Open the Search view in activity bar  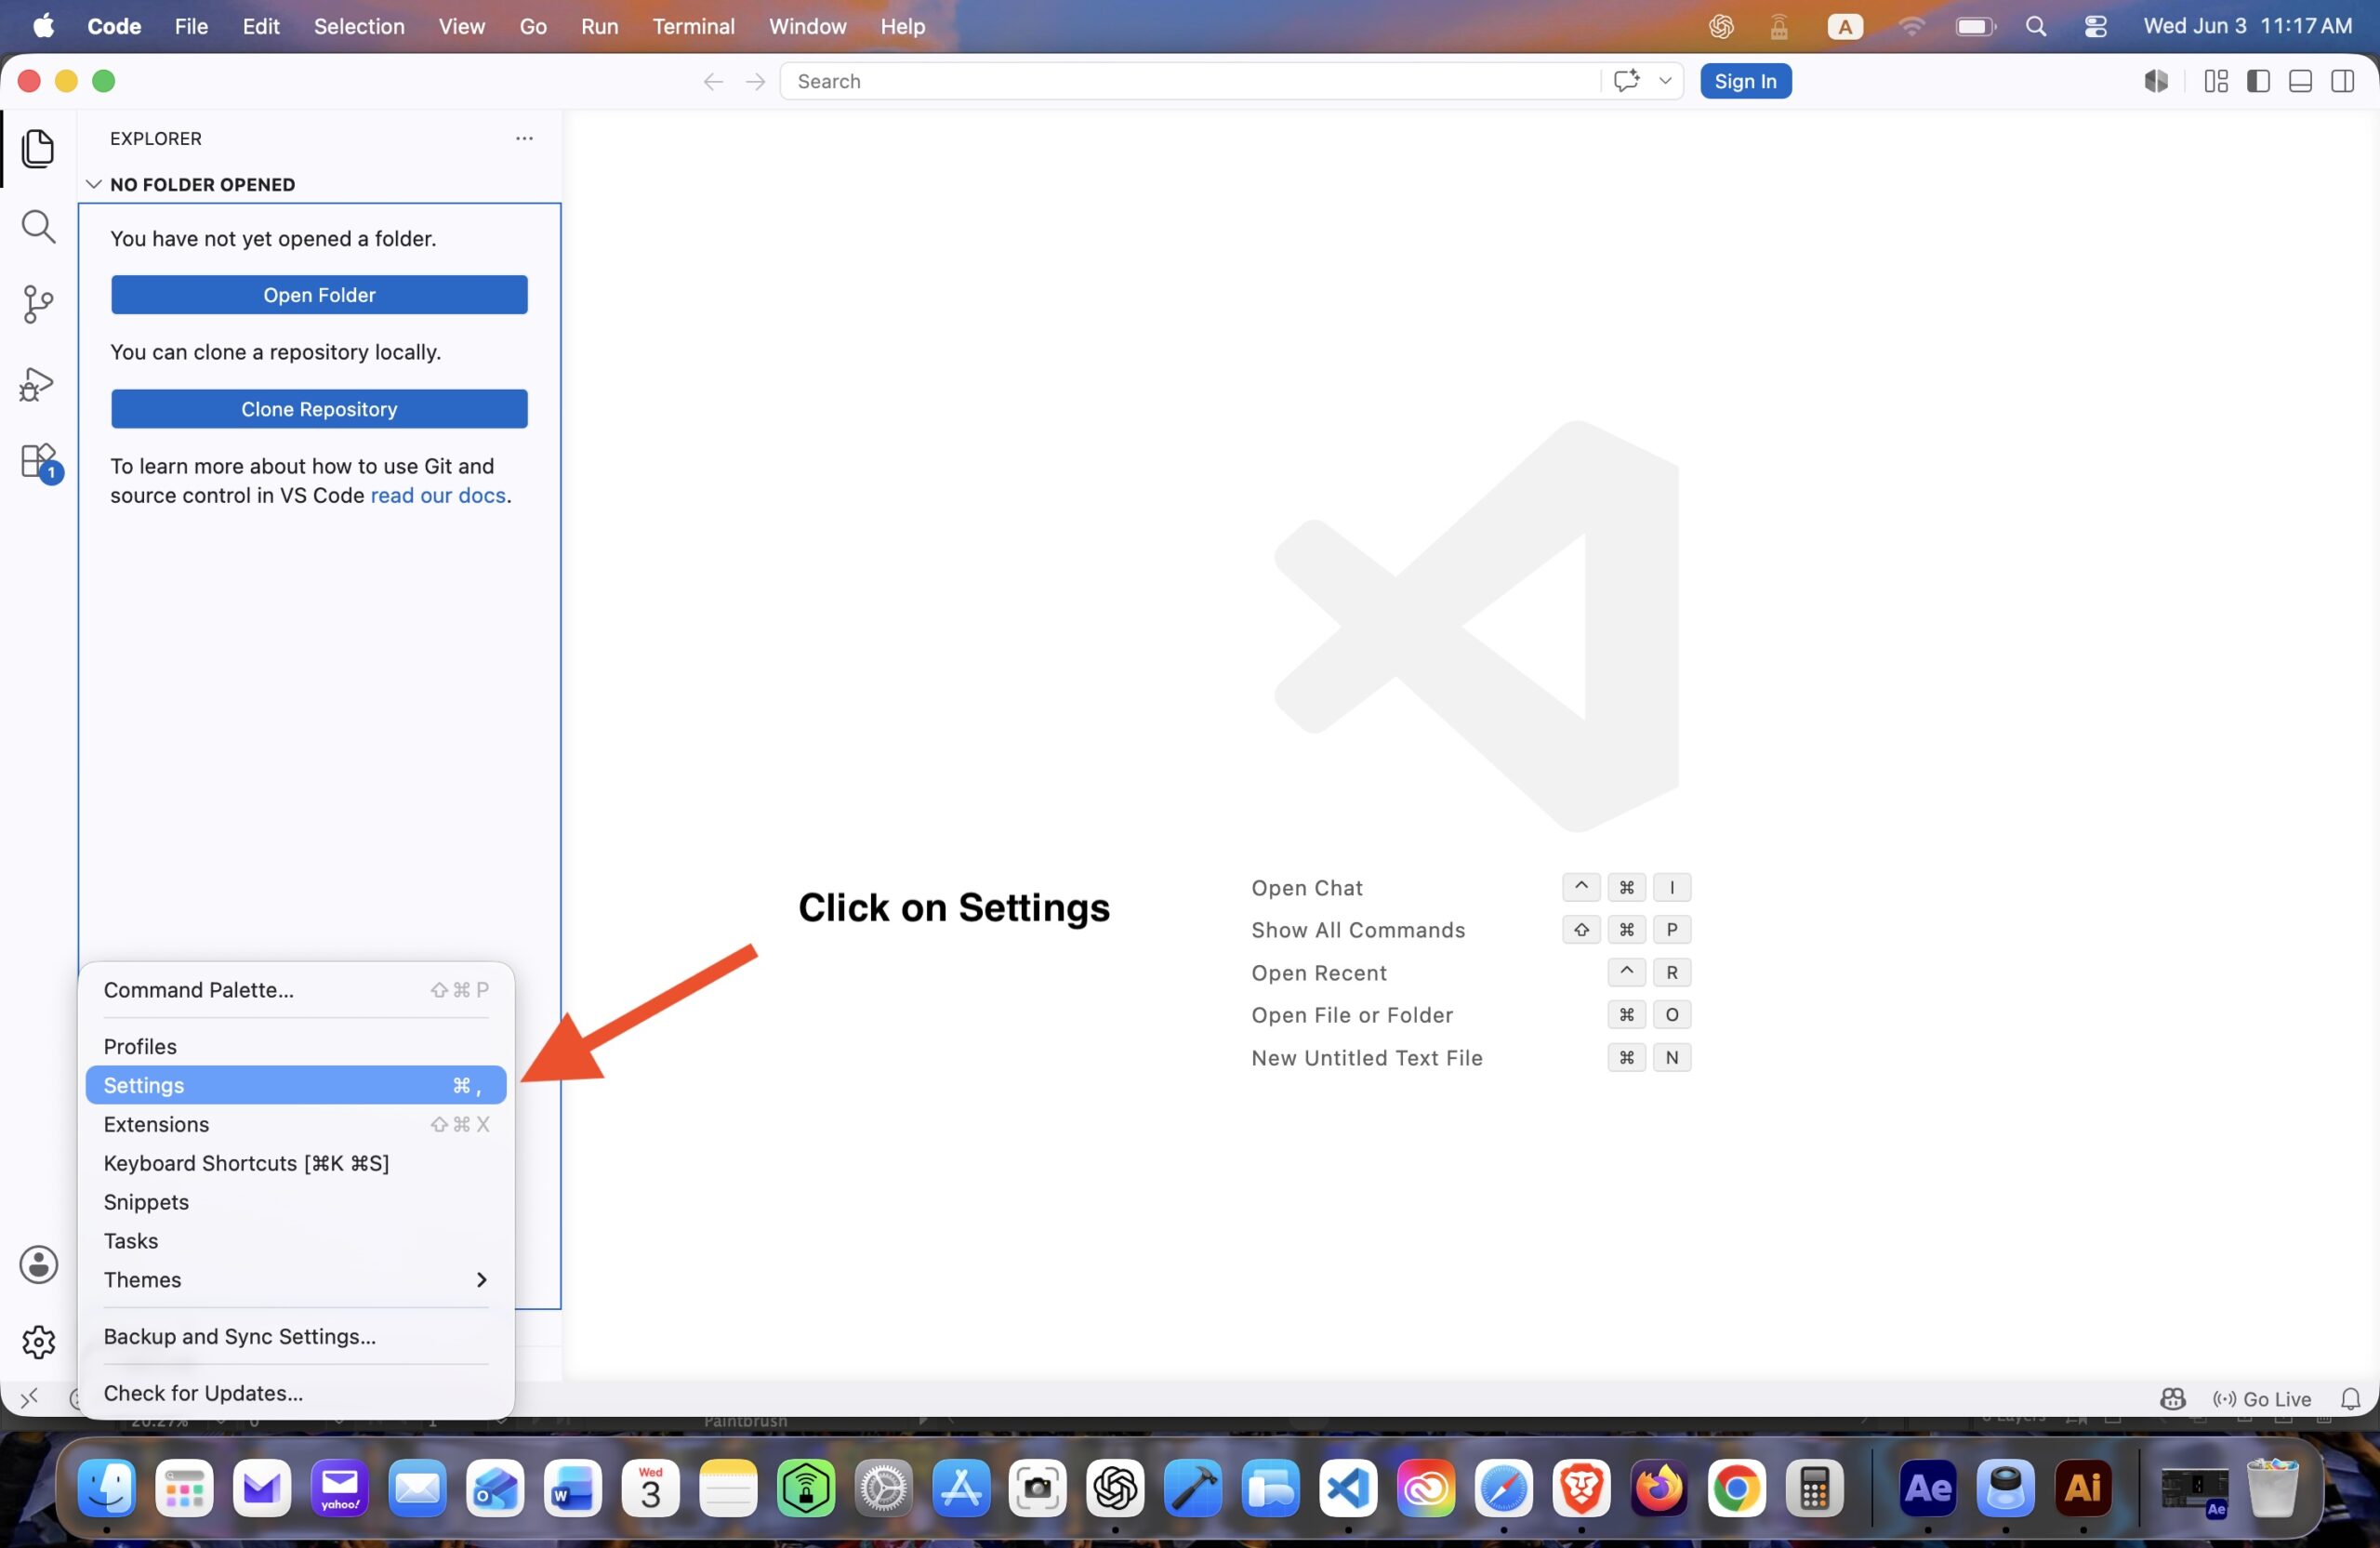point(38,227)
